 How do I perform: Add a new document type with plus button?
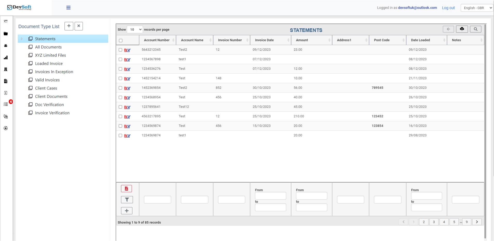[x=69, y=26]
